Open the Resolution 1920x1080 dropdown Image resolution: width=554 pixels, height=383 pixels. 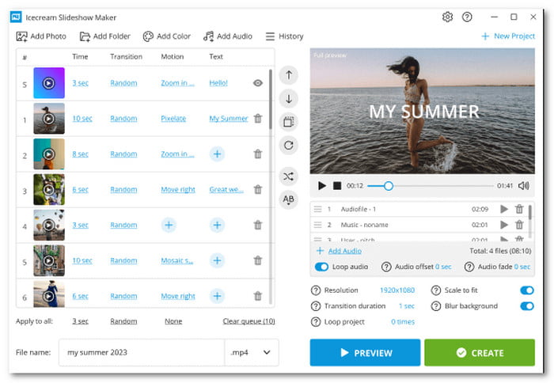click(397, 290)
